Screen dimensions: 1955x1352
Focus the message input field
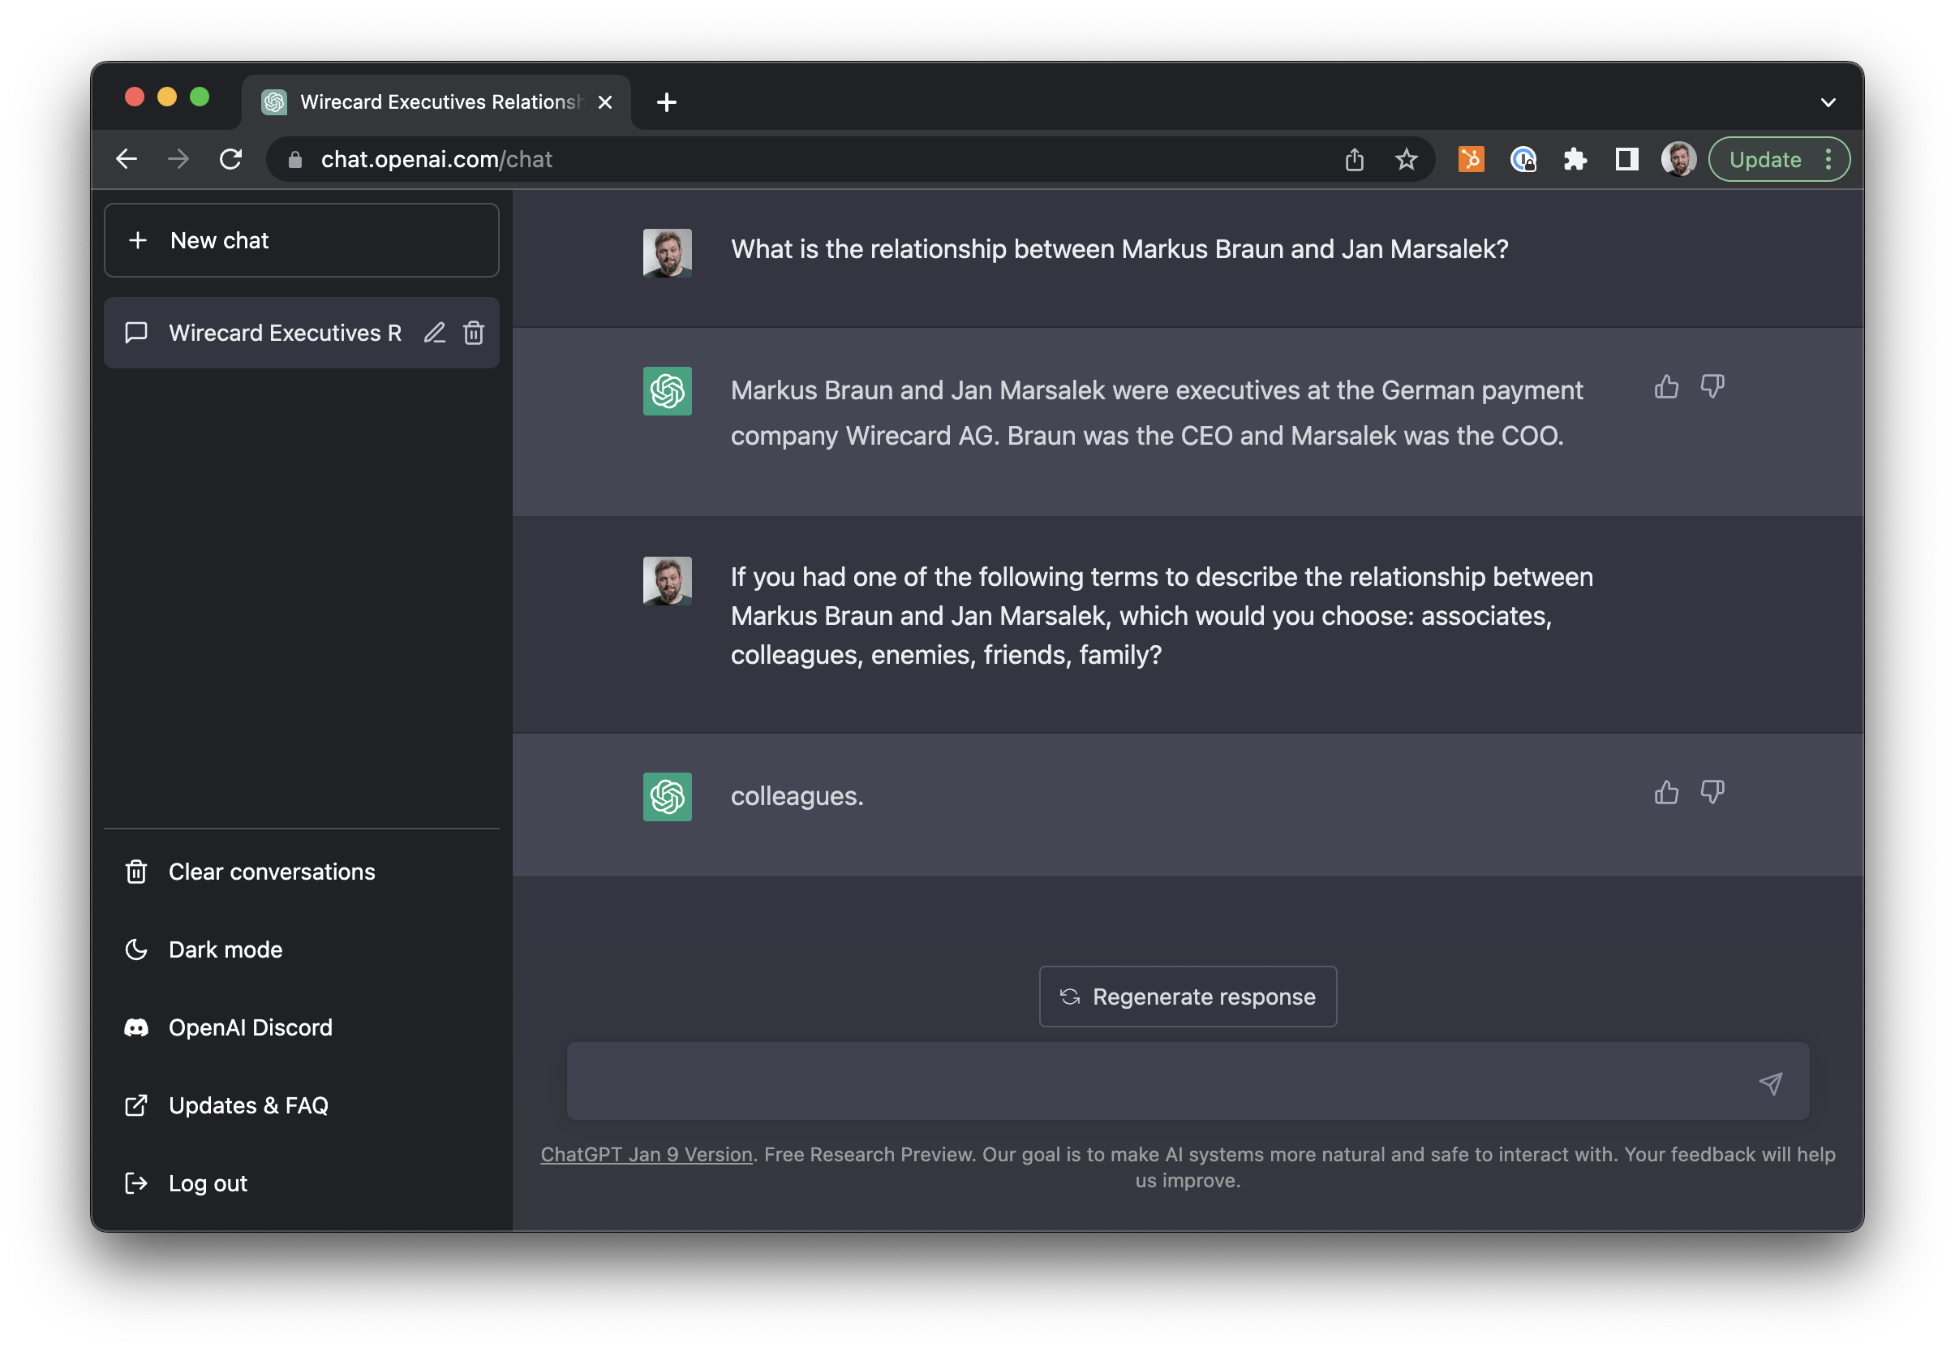click(1188, 1082)
